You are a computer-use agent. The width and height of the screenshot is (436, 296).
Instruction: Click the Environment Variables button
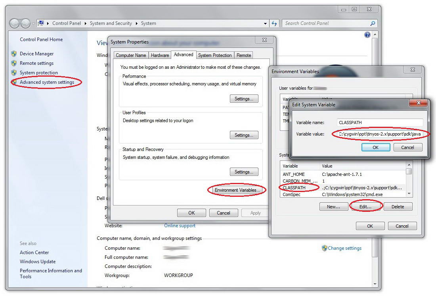pyautogui.click(x=237, y=190)
